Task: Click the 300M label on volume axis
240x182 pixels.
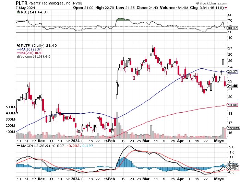Action: point(10,120)
